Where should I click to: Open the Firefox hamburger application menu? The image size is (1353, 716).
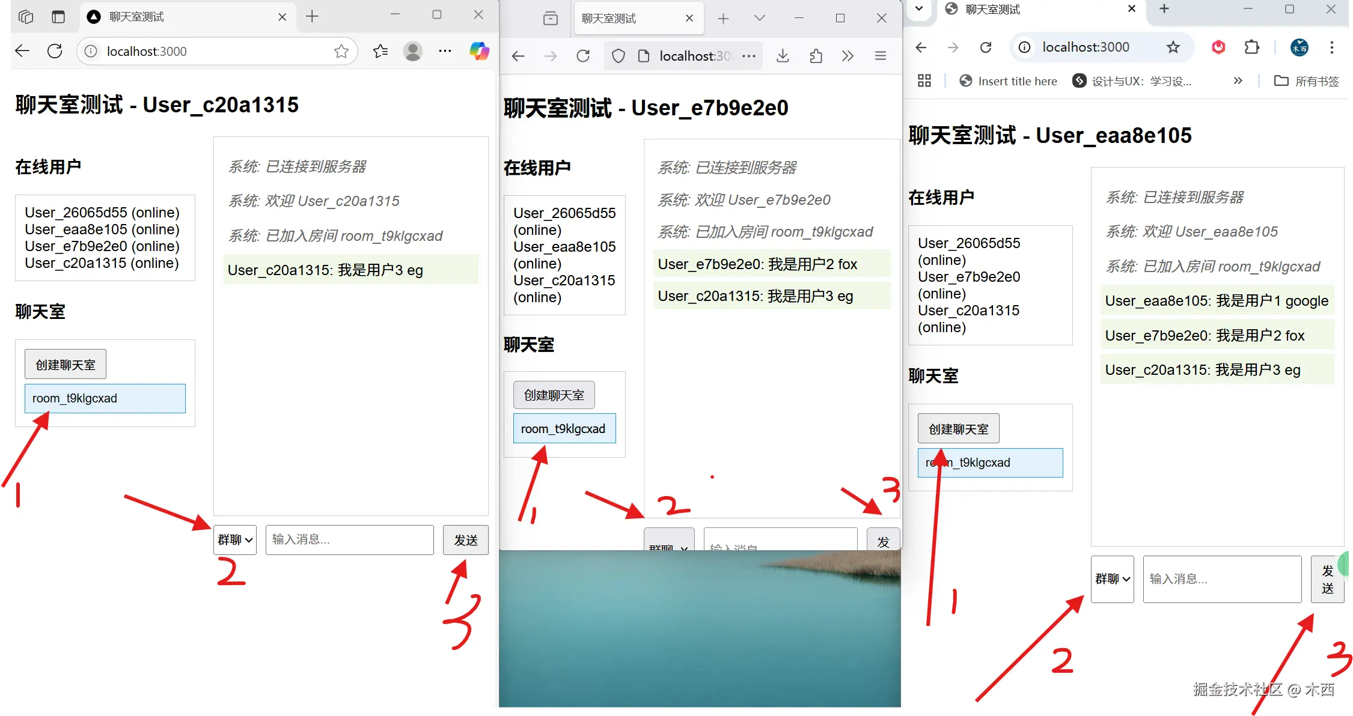tap(879, 55)
